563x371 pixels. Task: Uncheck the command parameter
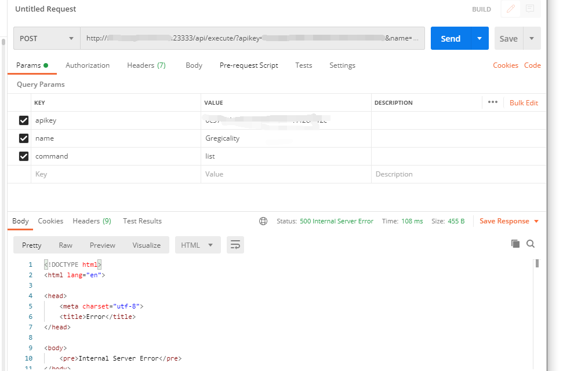point(23,156)
